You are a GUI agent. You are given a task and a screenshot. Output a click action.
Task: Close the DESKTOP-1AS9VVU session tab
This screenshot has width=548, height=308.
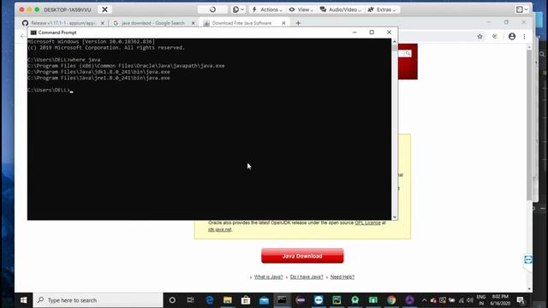pyautogui.click(x=104, y=9)
